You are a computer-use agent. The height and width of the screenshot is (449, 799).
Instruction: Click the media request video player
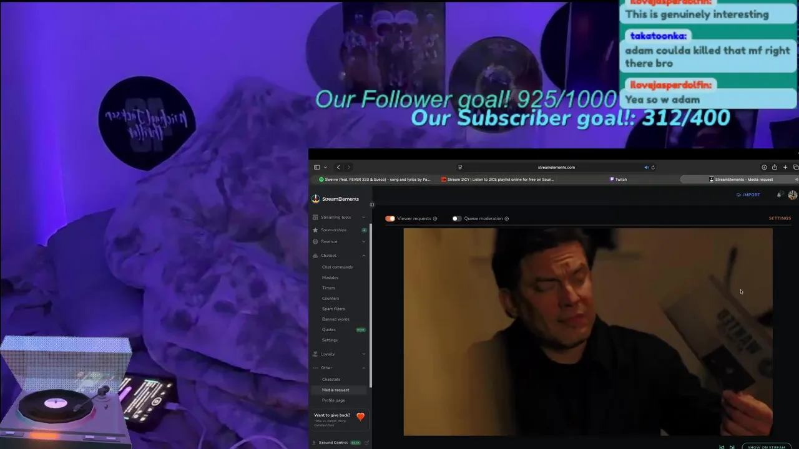point(588,332)
